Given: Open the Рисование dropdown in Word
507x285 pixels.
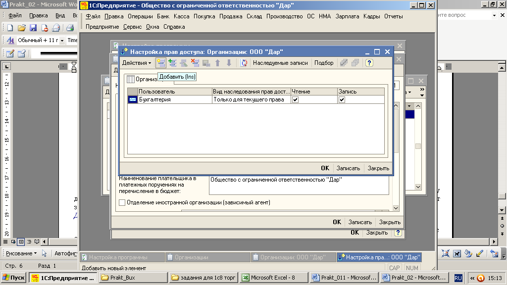Looking at the screenshot, I should tap(21, 253).
